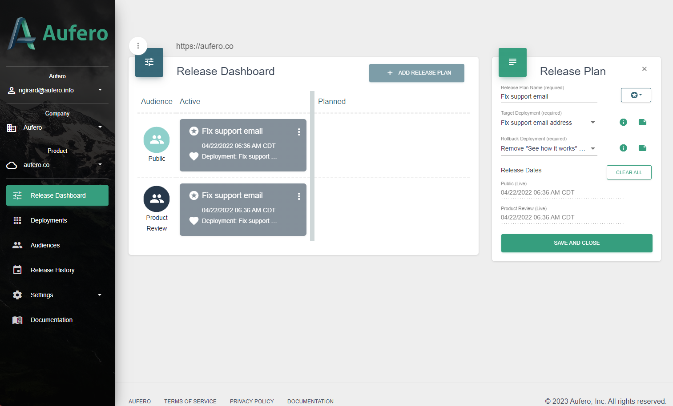
Task: Toggle the star button in Release Plan panel
Action: pyautogui.click(x=636, y=95)
